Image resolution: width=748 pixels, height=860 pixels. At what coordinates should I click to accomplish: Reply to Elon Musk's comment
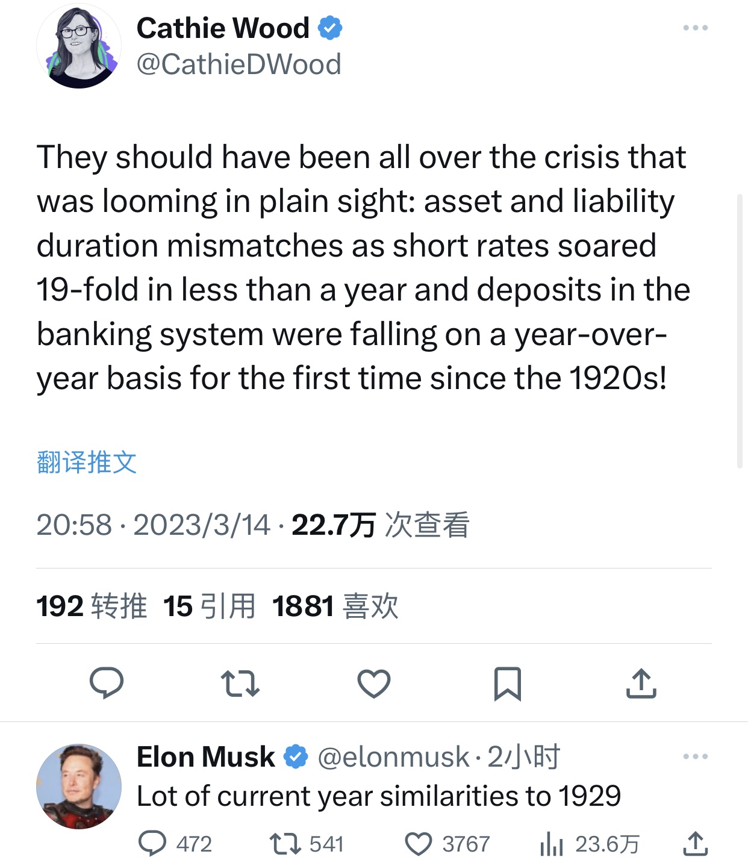coord(153,843)
